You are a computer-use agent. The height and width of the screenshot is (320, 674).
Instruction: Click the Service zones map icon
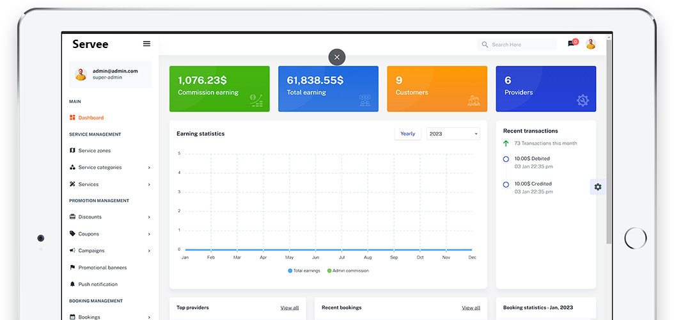72,151
